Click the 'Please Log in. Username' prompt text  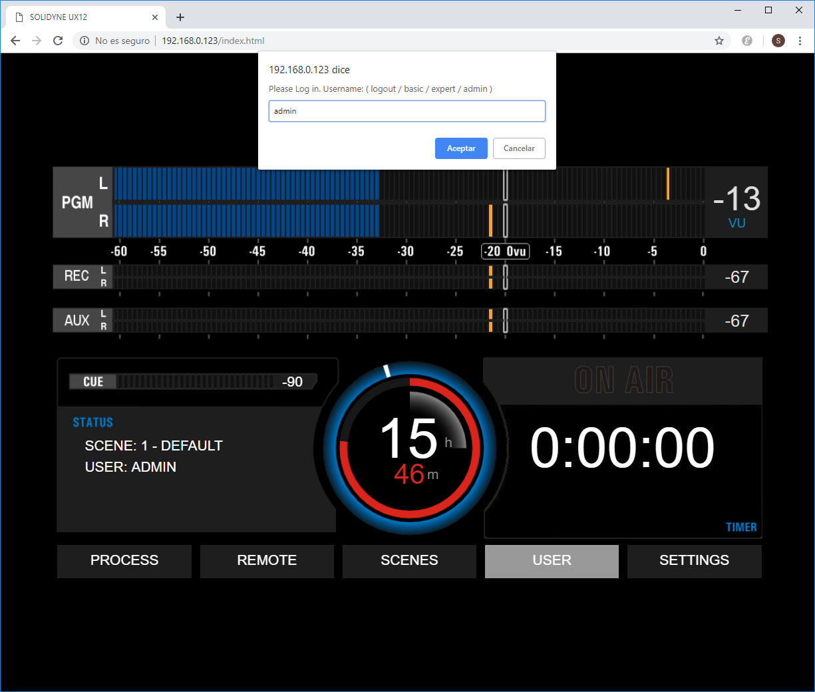(x=381, y=89)
